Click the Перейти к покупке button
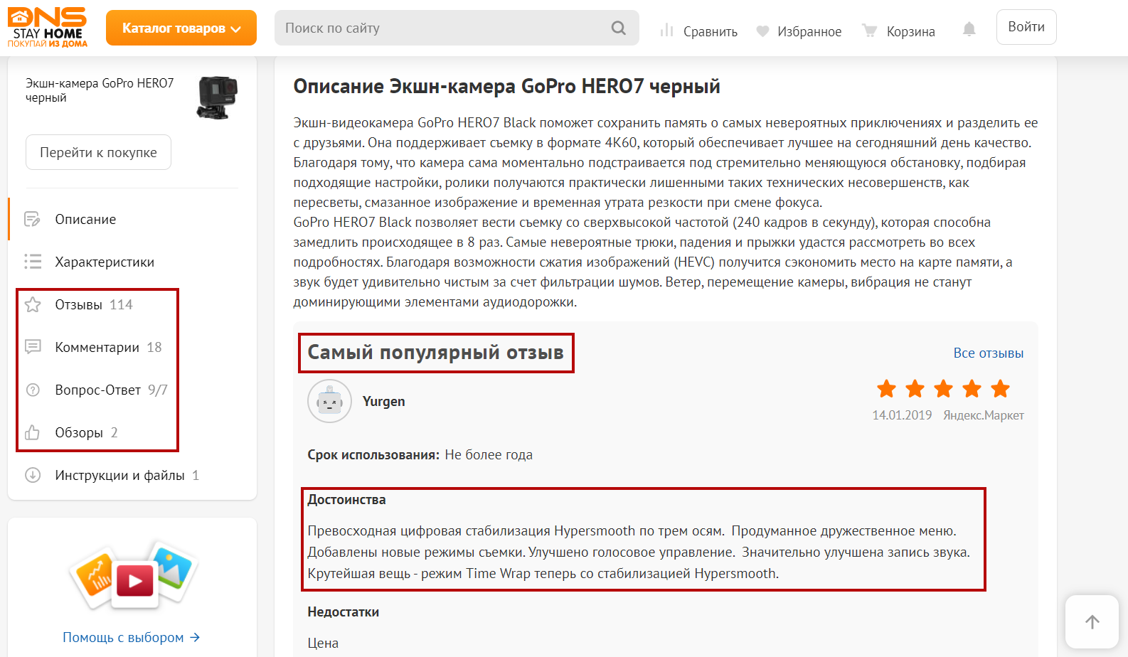The width and height of the screenshot is (1128, 657). click(98, 152)
